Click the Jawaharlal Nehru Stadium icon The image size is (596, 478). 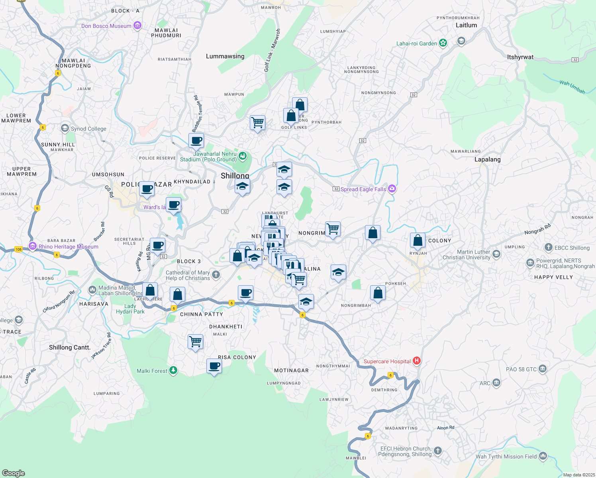[243, 156]
